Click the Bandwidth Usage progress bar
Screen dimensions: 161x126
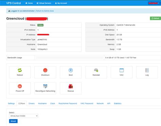69,58
